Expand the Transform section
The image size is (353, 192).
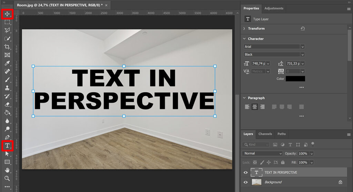point(244,29)
